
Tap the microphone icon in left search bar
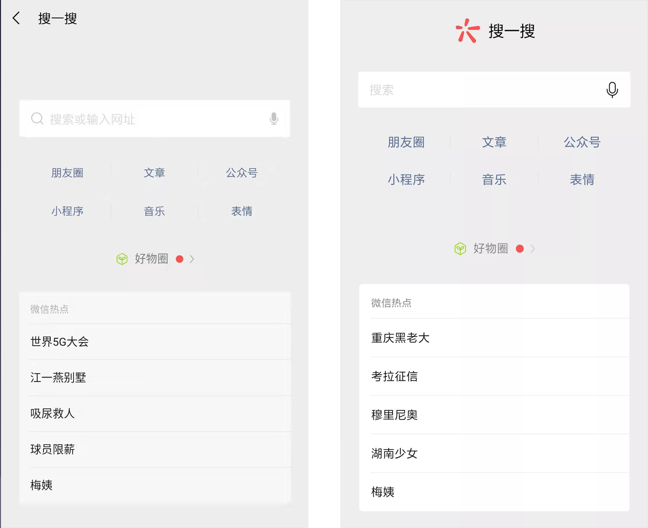(x=274, y=119)
